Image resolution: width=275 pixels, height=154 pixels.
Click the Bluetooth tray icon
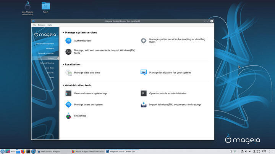click(x=231, y=151)
